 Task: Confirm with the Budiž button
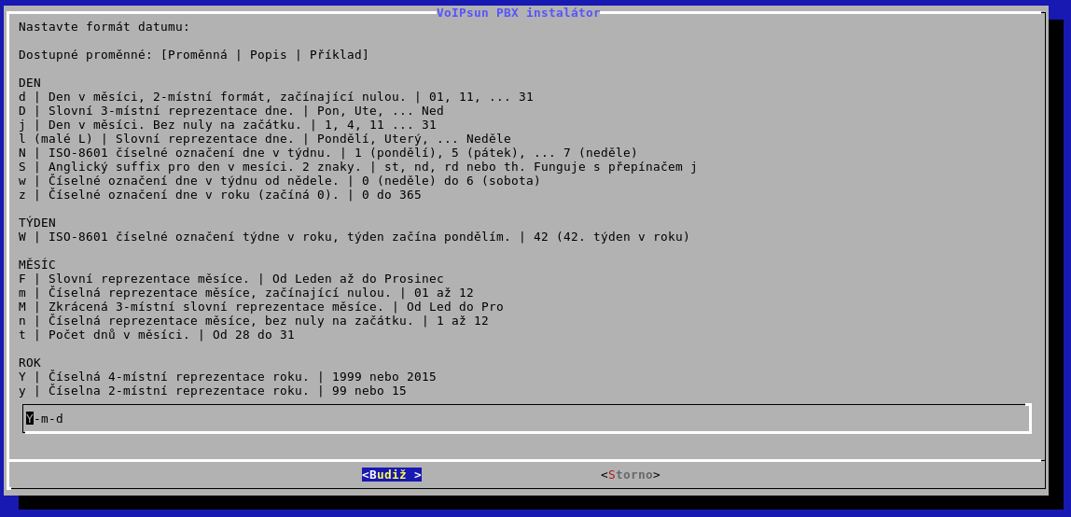[x=392, y=475]
